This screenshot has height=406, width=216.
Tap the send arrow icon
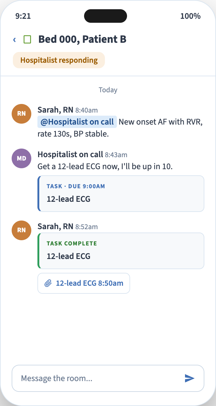click(x=190, y=378)
